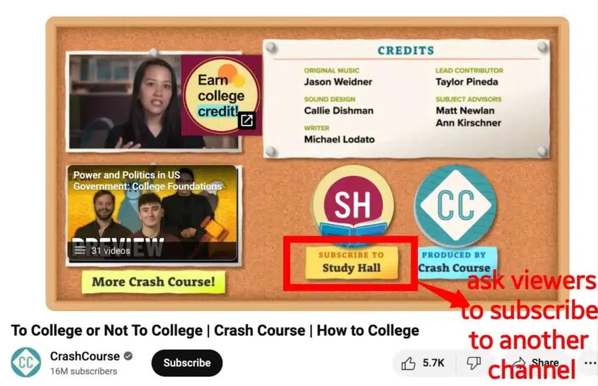The image size is (598, 386).
Task: Click the thumbs-down dislike icon
Action: [474, 363]
